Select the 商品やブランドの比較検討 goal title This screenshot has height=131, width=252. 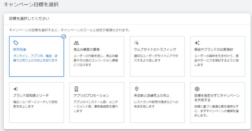click(x=214, y=50)
